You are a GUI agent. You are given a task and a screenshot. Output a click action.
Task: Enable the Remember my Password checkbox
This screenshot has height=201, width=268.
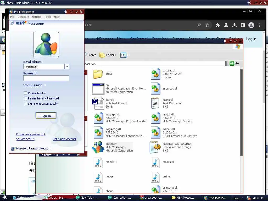pyautogui.click(x=25, y=98)
